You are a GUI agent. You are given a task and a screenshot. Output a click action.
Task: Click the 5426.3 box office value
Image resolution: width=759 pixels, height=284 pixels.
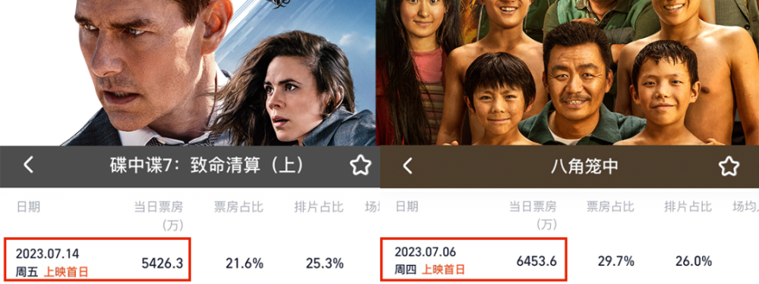[x=162, y=264]
